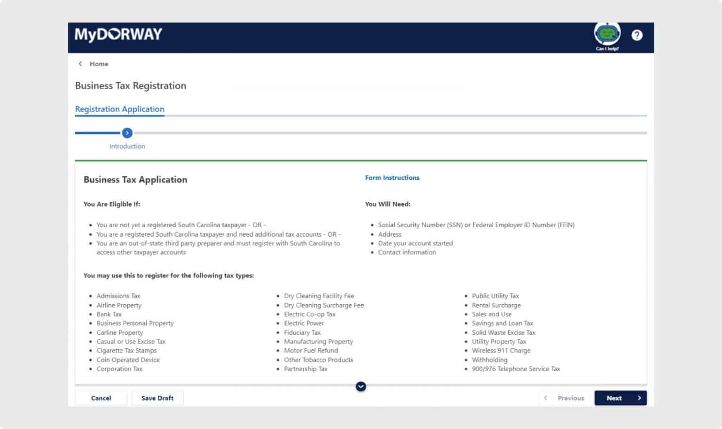This screenshot has height=429, width=722.
Task: Click the Business Tax Application content card
Action: pyautogui.click(x=361, y=272)
